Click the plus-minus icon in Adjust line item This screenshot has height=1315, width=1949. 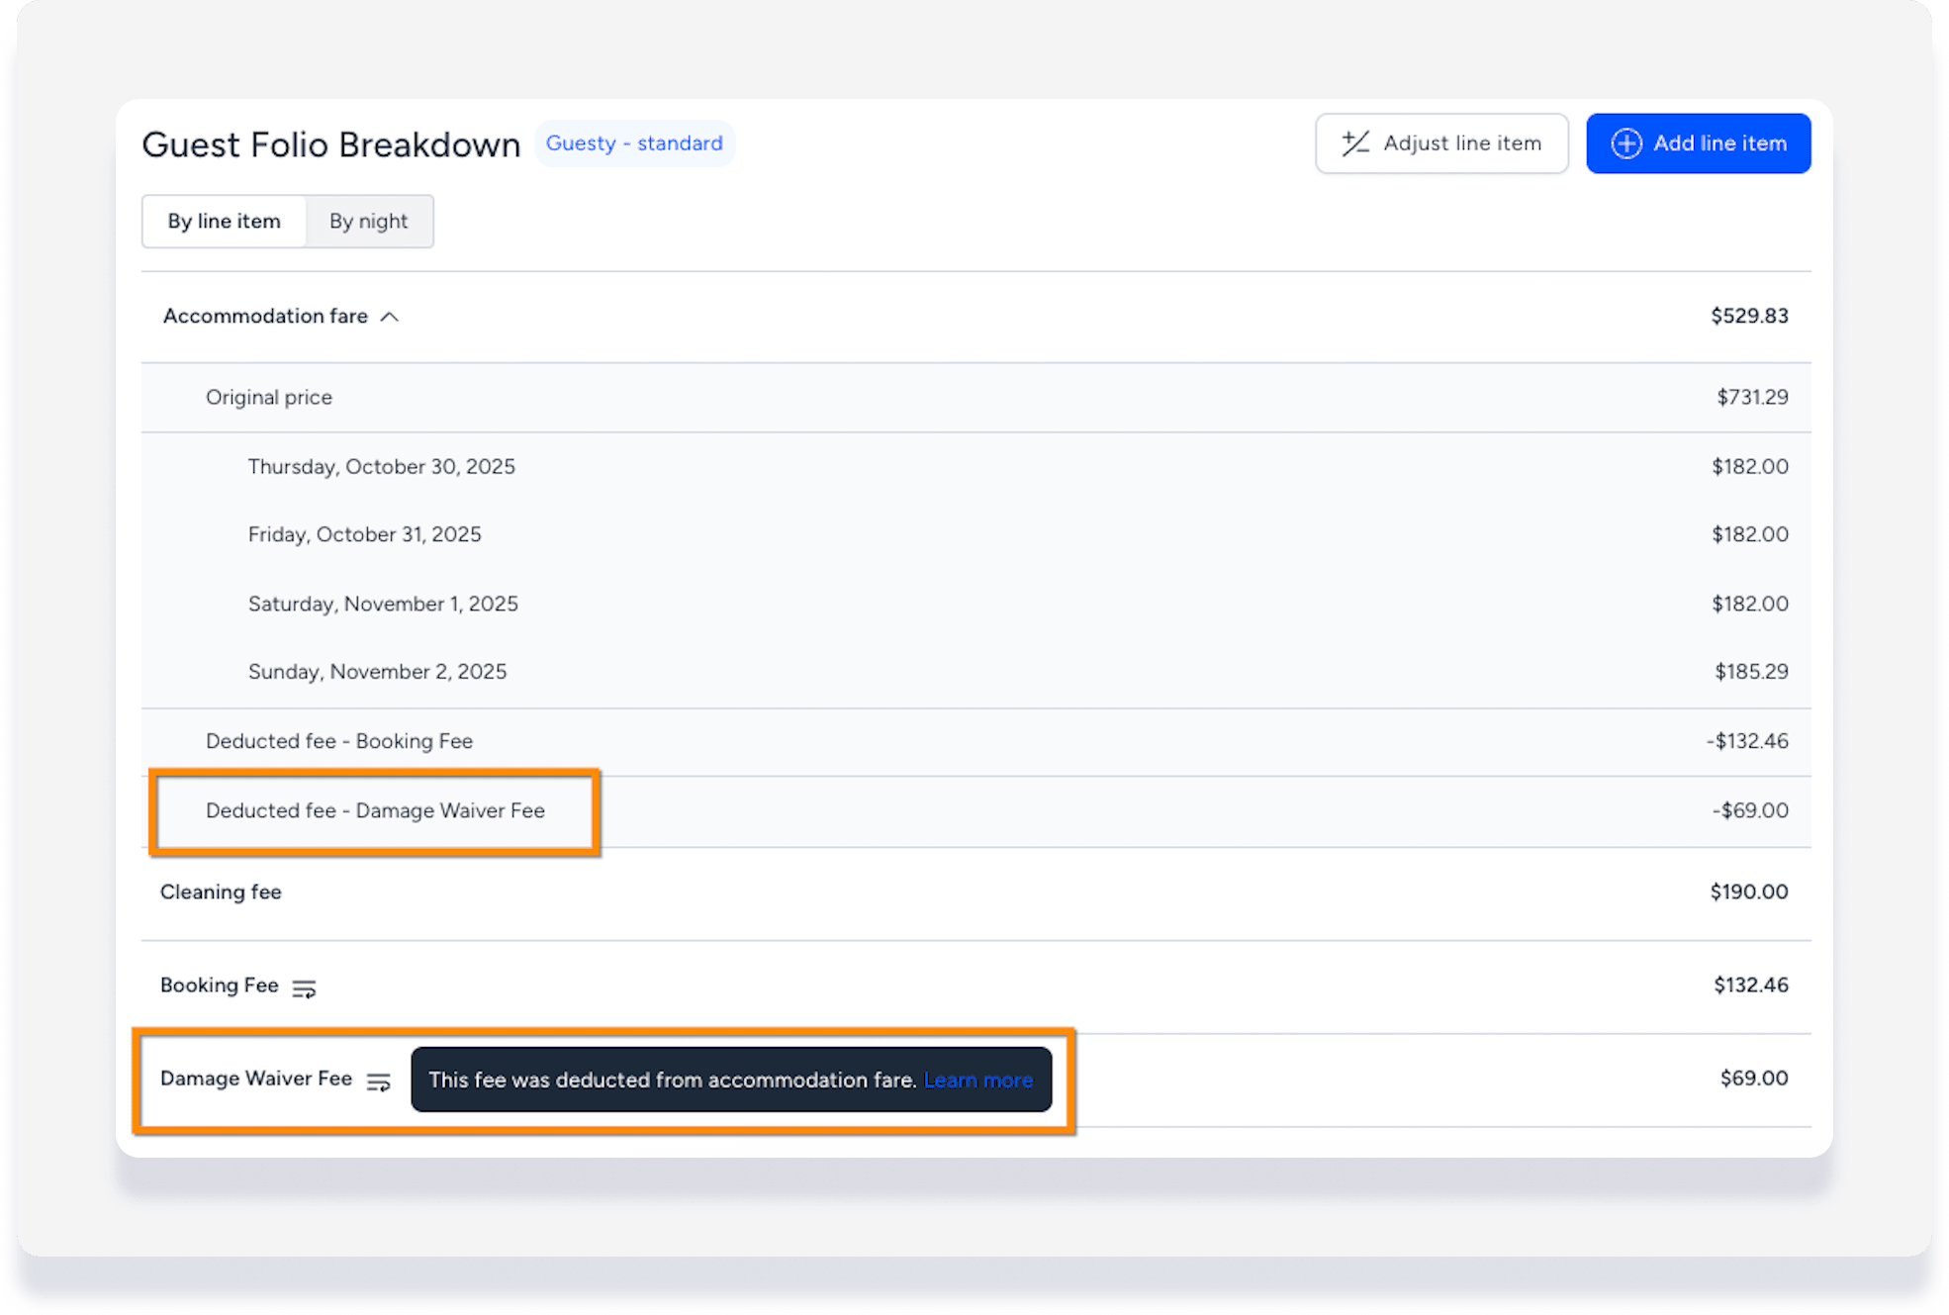point(1355,143)
